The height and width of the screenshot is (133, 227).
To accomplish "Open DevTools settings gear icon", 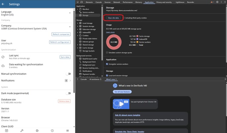I will pos(218,2).
